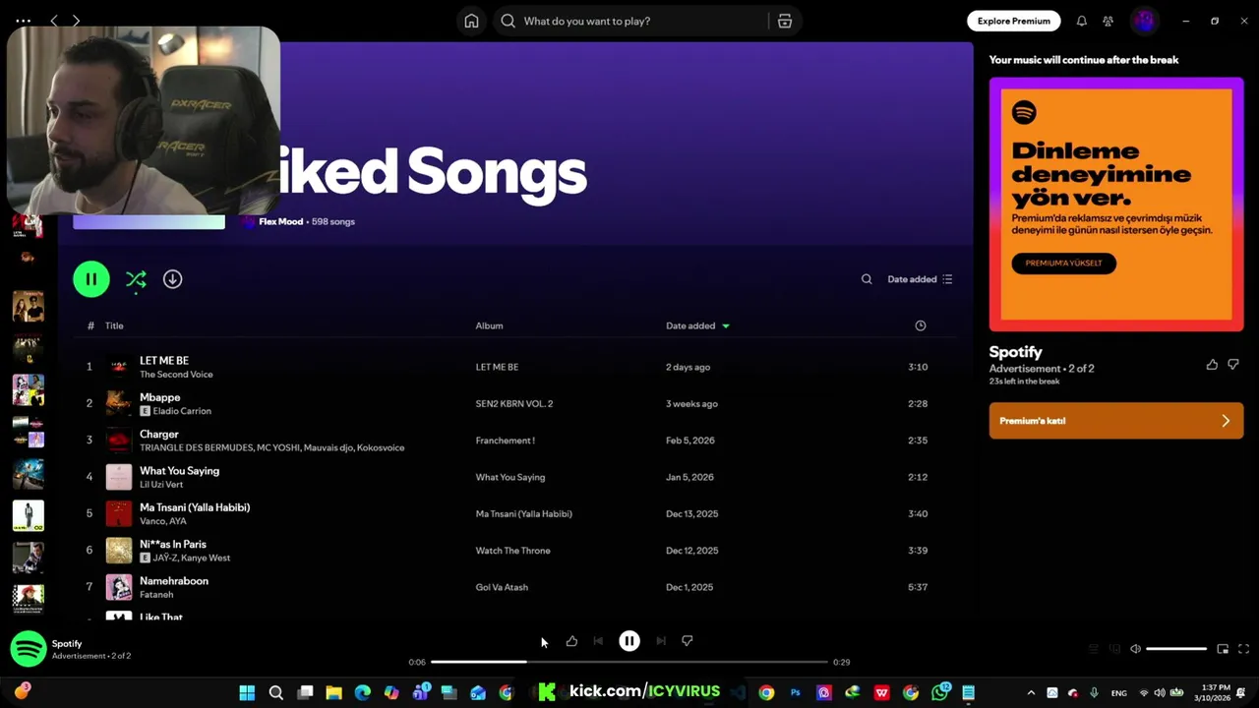This screenshot has height=708, width=1259.
Task: Thumbs down in the player bar
Action: click(688, 641)
